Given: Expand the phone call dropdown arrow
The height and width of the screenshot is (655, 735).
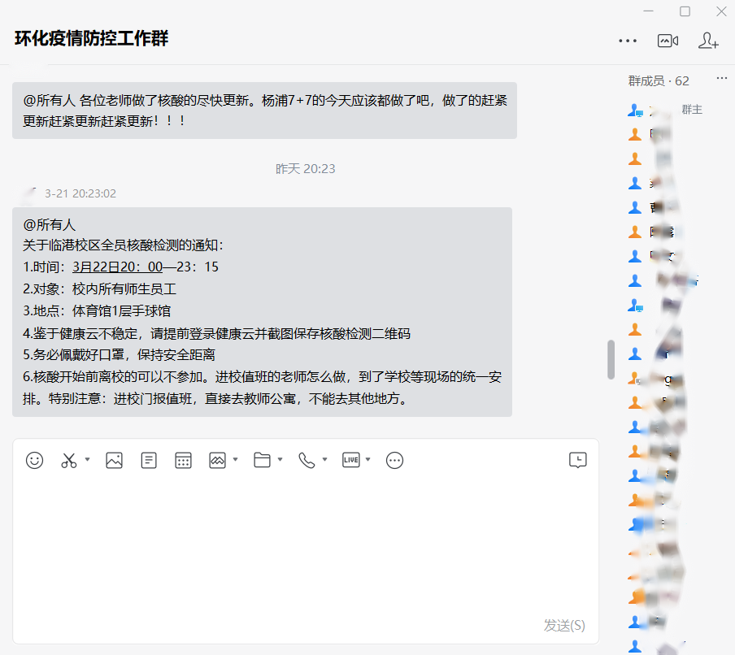Looking at the screenshot, I should click(324, 460).
